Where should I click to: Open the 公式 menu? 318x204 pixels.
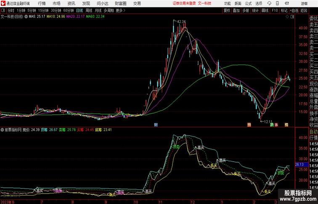click(248, 3)
